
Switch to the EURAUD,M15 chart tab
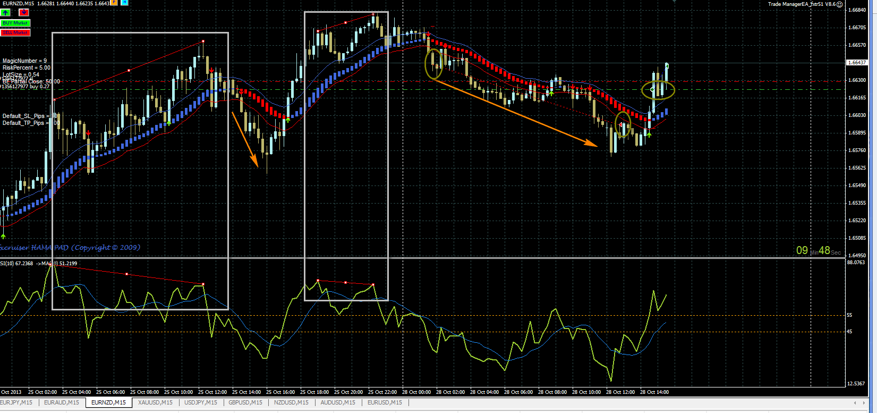[x=62, y=402]
